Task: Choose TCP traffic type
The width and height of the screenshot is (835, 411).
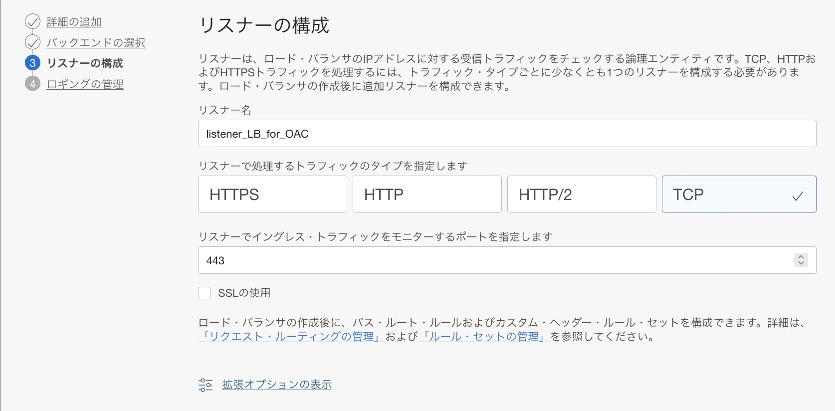Action: pyautogui.click(x=739, y=194)
